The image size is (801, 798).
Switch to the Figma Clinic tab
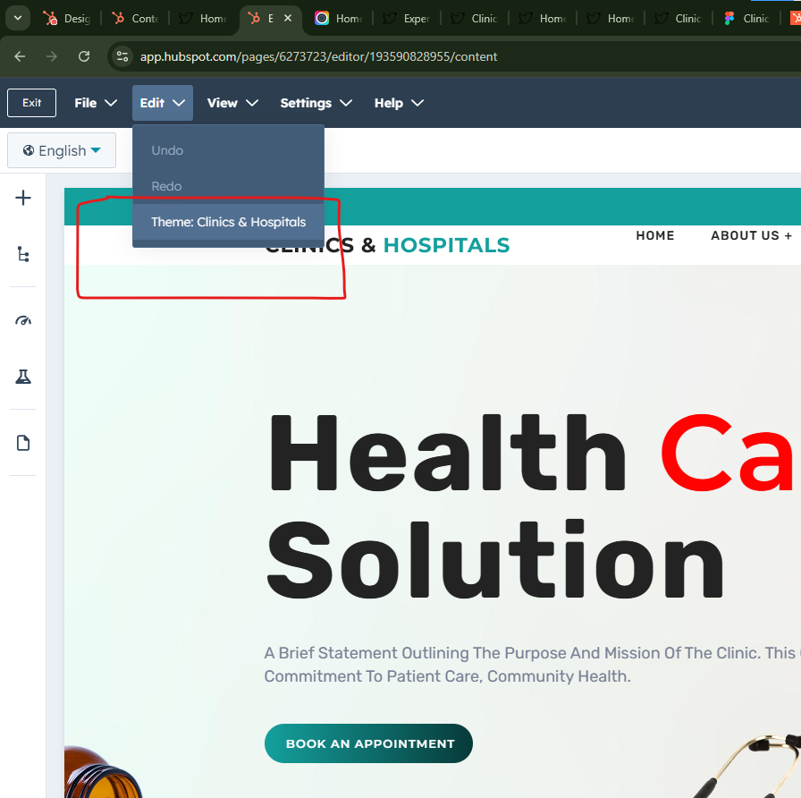coord(747,18)
